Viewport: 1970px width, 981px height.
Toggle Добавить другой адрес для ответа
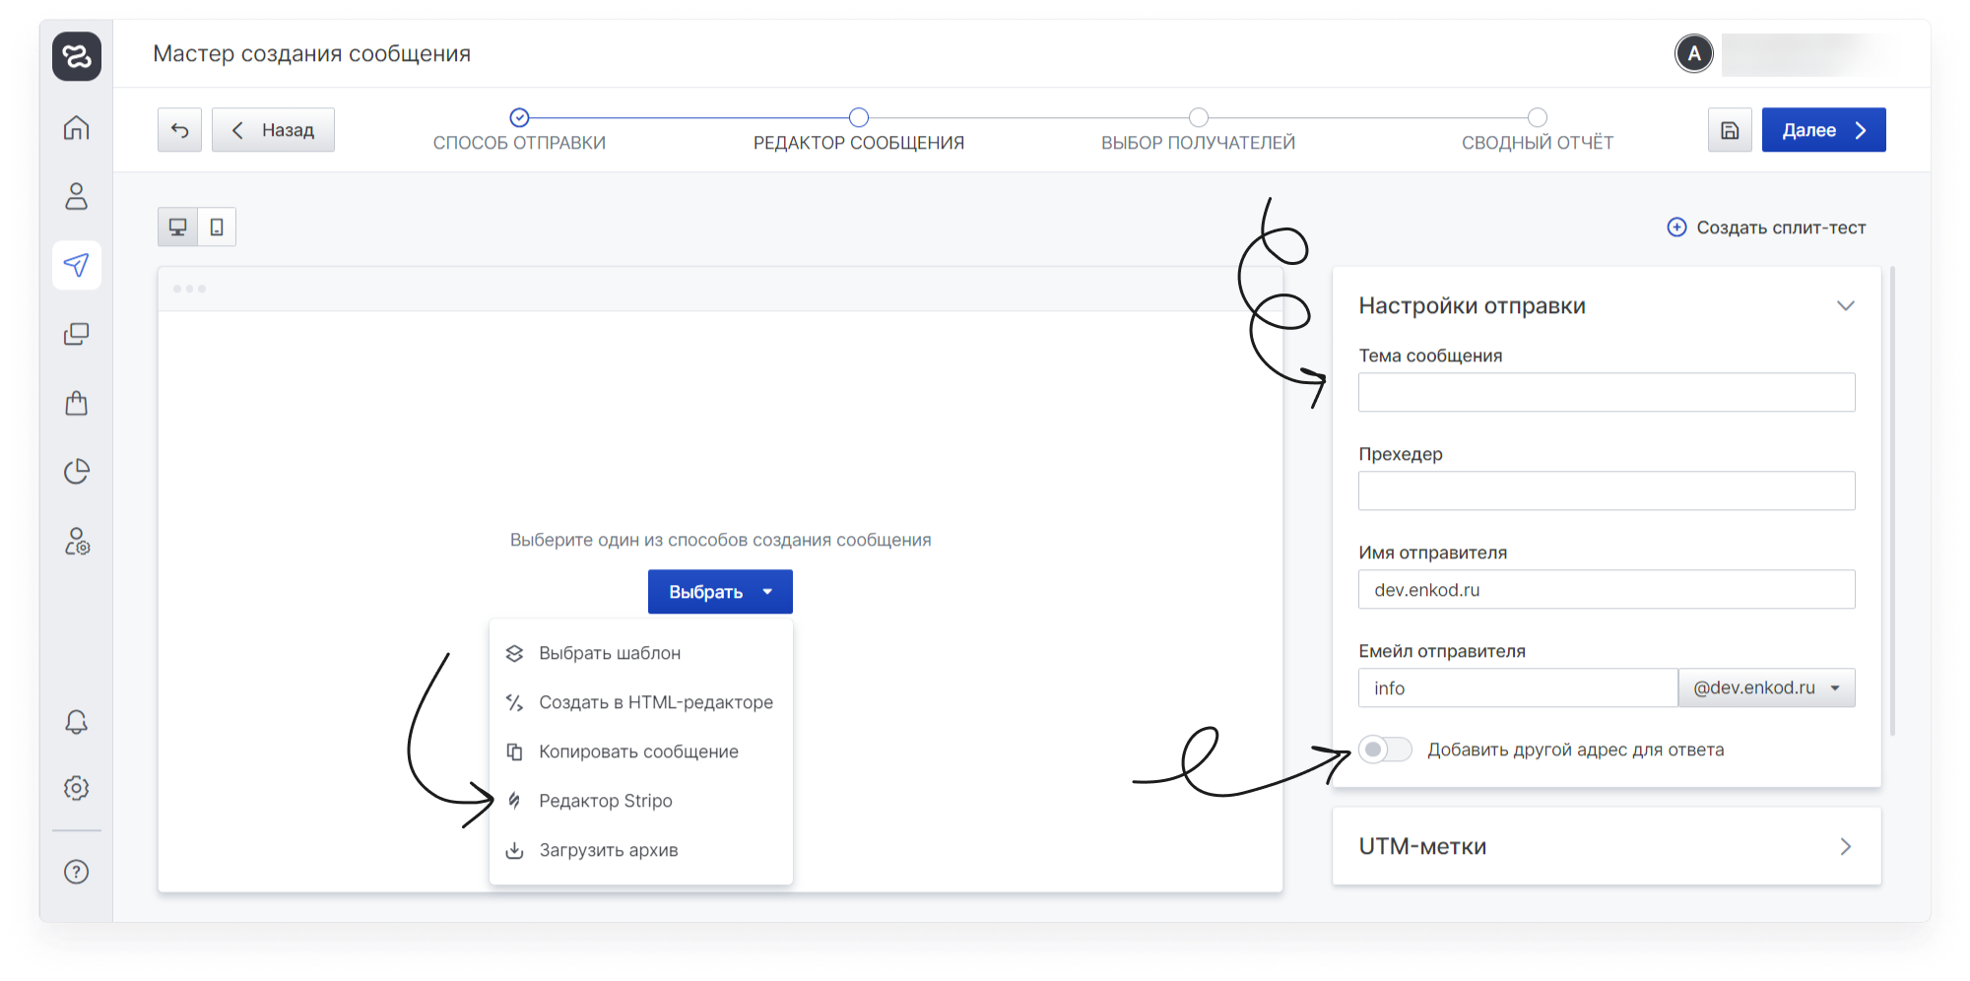[1385, 750]
